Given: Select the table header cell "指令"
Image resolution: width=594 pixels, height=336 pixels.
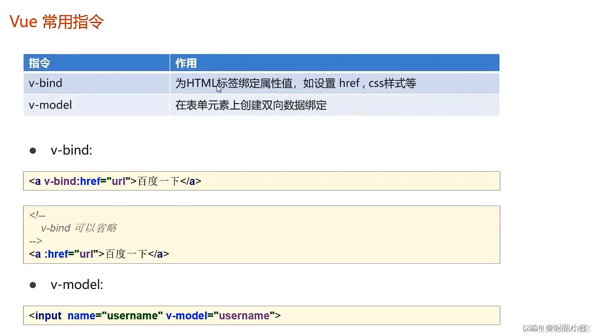Looking at the screenshot, I should pyautogui.click(x=39, y=62).
